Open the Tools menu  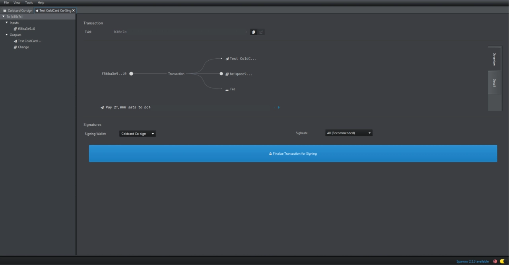pyautogui.click(x=29, y=3)
